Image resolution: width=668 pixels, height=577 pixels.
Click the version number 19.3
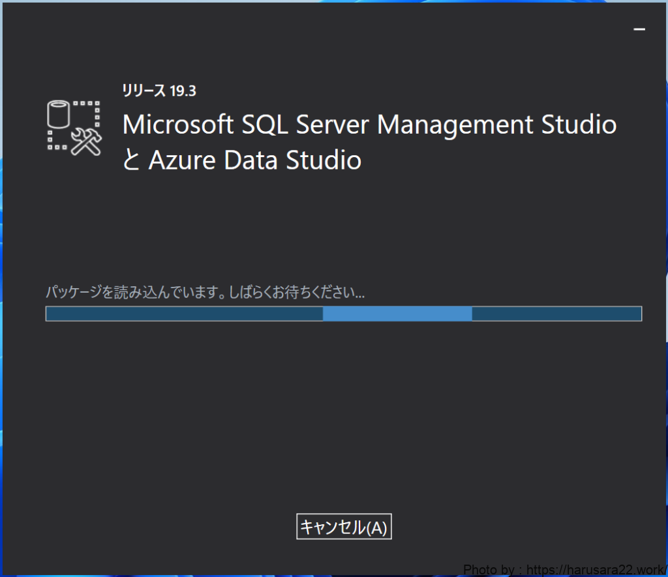(x=183, y=91)
